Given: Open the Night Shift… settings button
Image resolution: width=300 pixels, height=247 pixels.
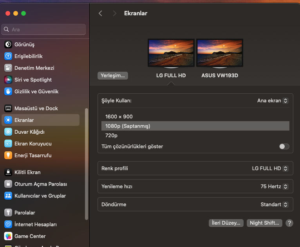Looking at the screenshot, I should point(264,223).
